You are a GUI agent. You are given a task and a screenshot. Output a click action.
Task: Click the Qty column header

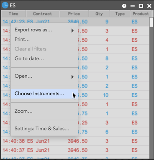[x=99, y=14]
